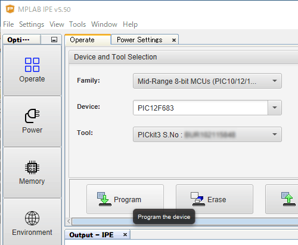This screenshot has height=245, width=298.
Task: Click the Erase device icon
Action: point(198,199)
